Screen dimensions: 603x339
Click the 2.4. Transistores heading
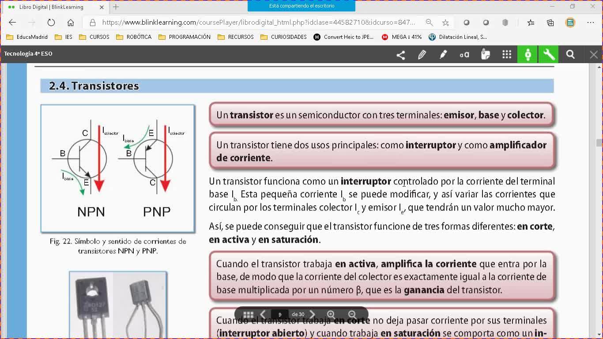94,86
